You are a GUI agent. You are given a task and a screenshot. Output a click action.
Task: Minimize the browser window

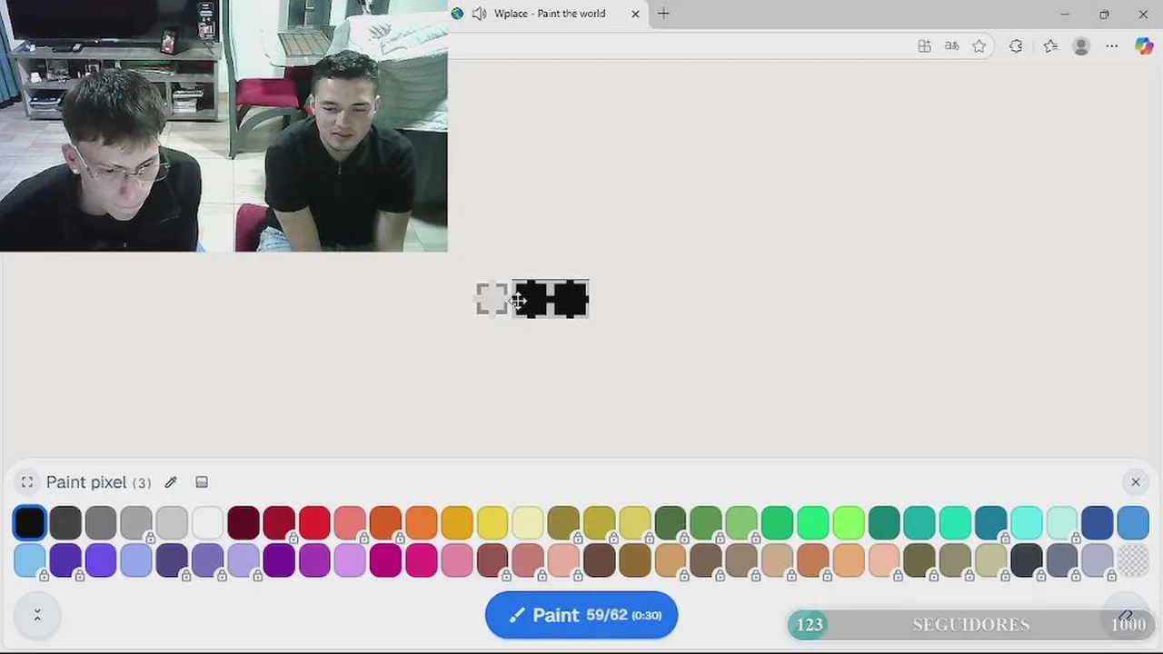(1065, 14)
